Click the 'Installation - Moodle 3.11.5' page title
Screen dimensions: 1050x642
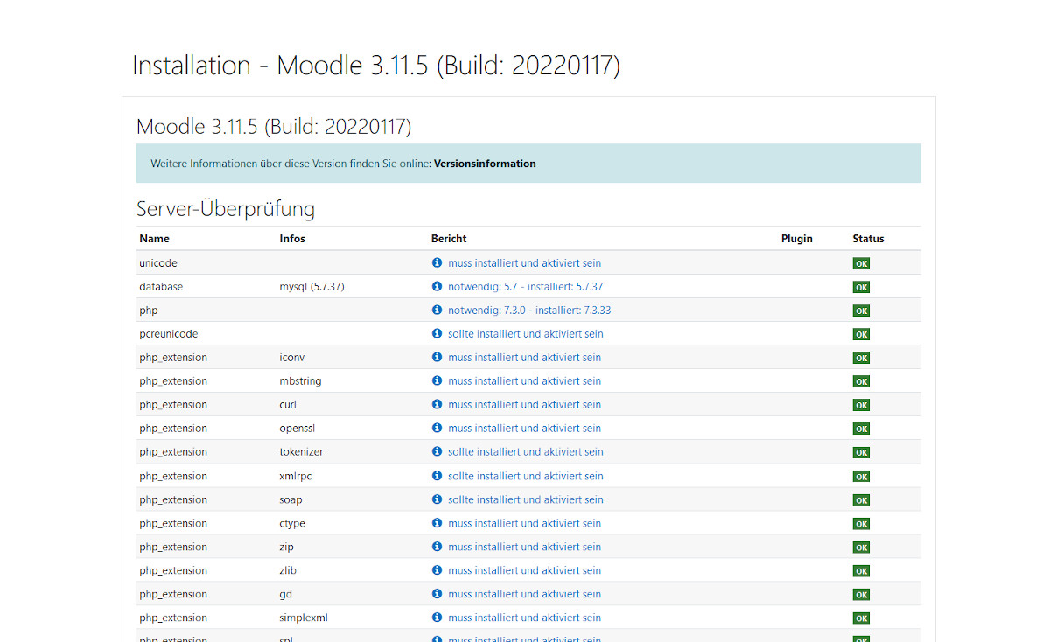coord(376,66)
